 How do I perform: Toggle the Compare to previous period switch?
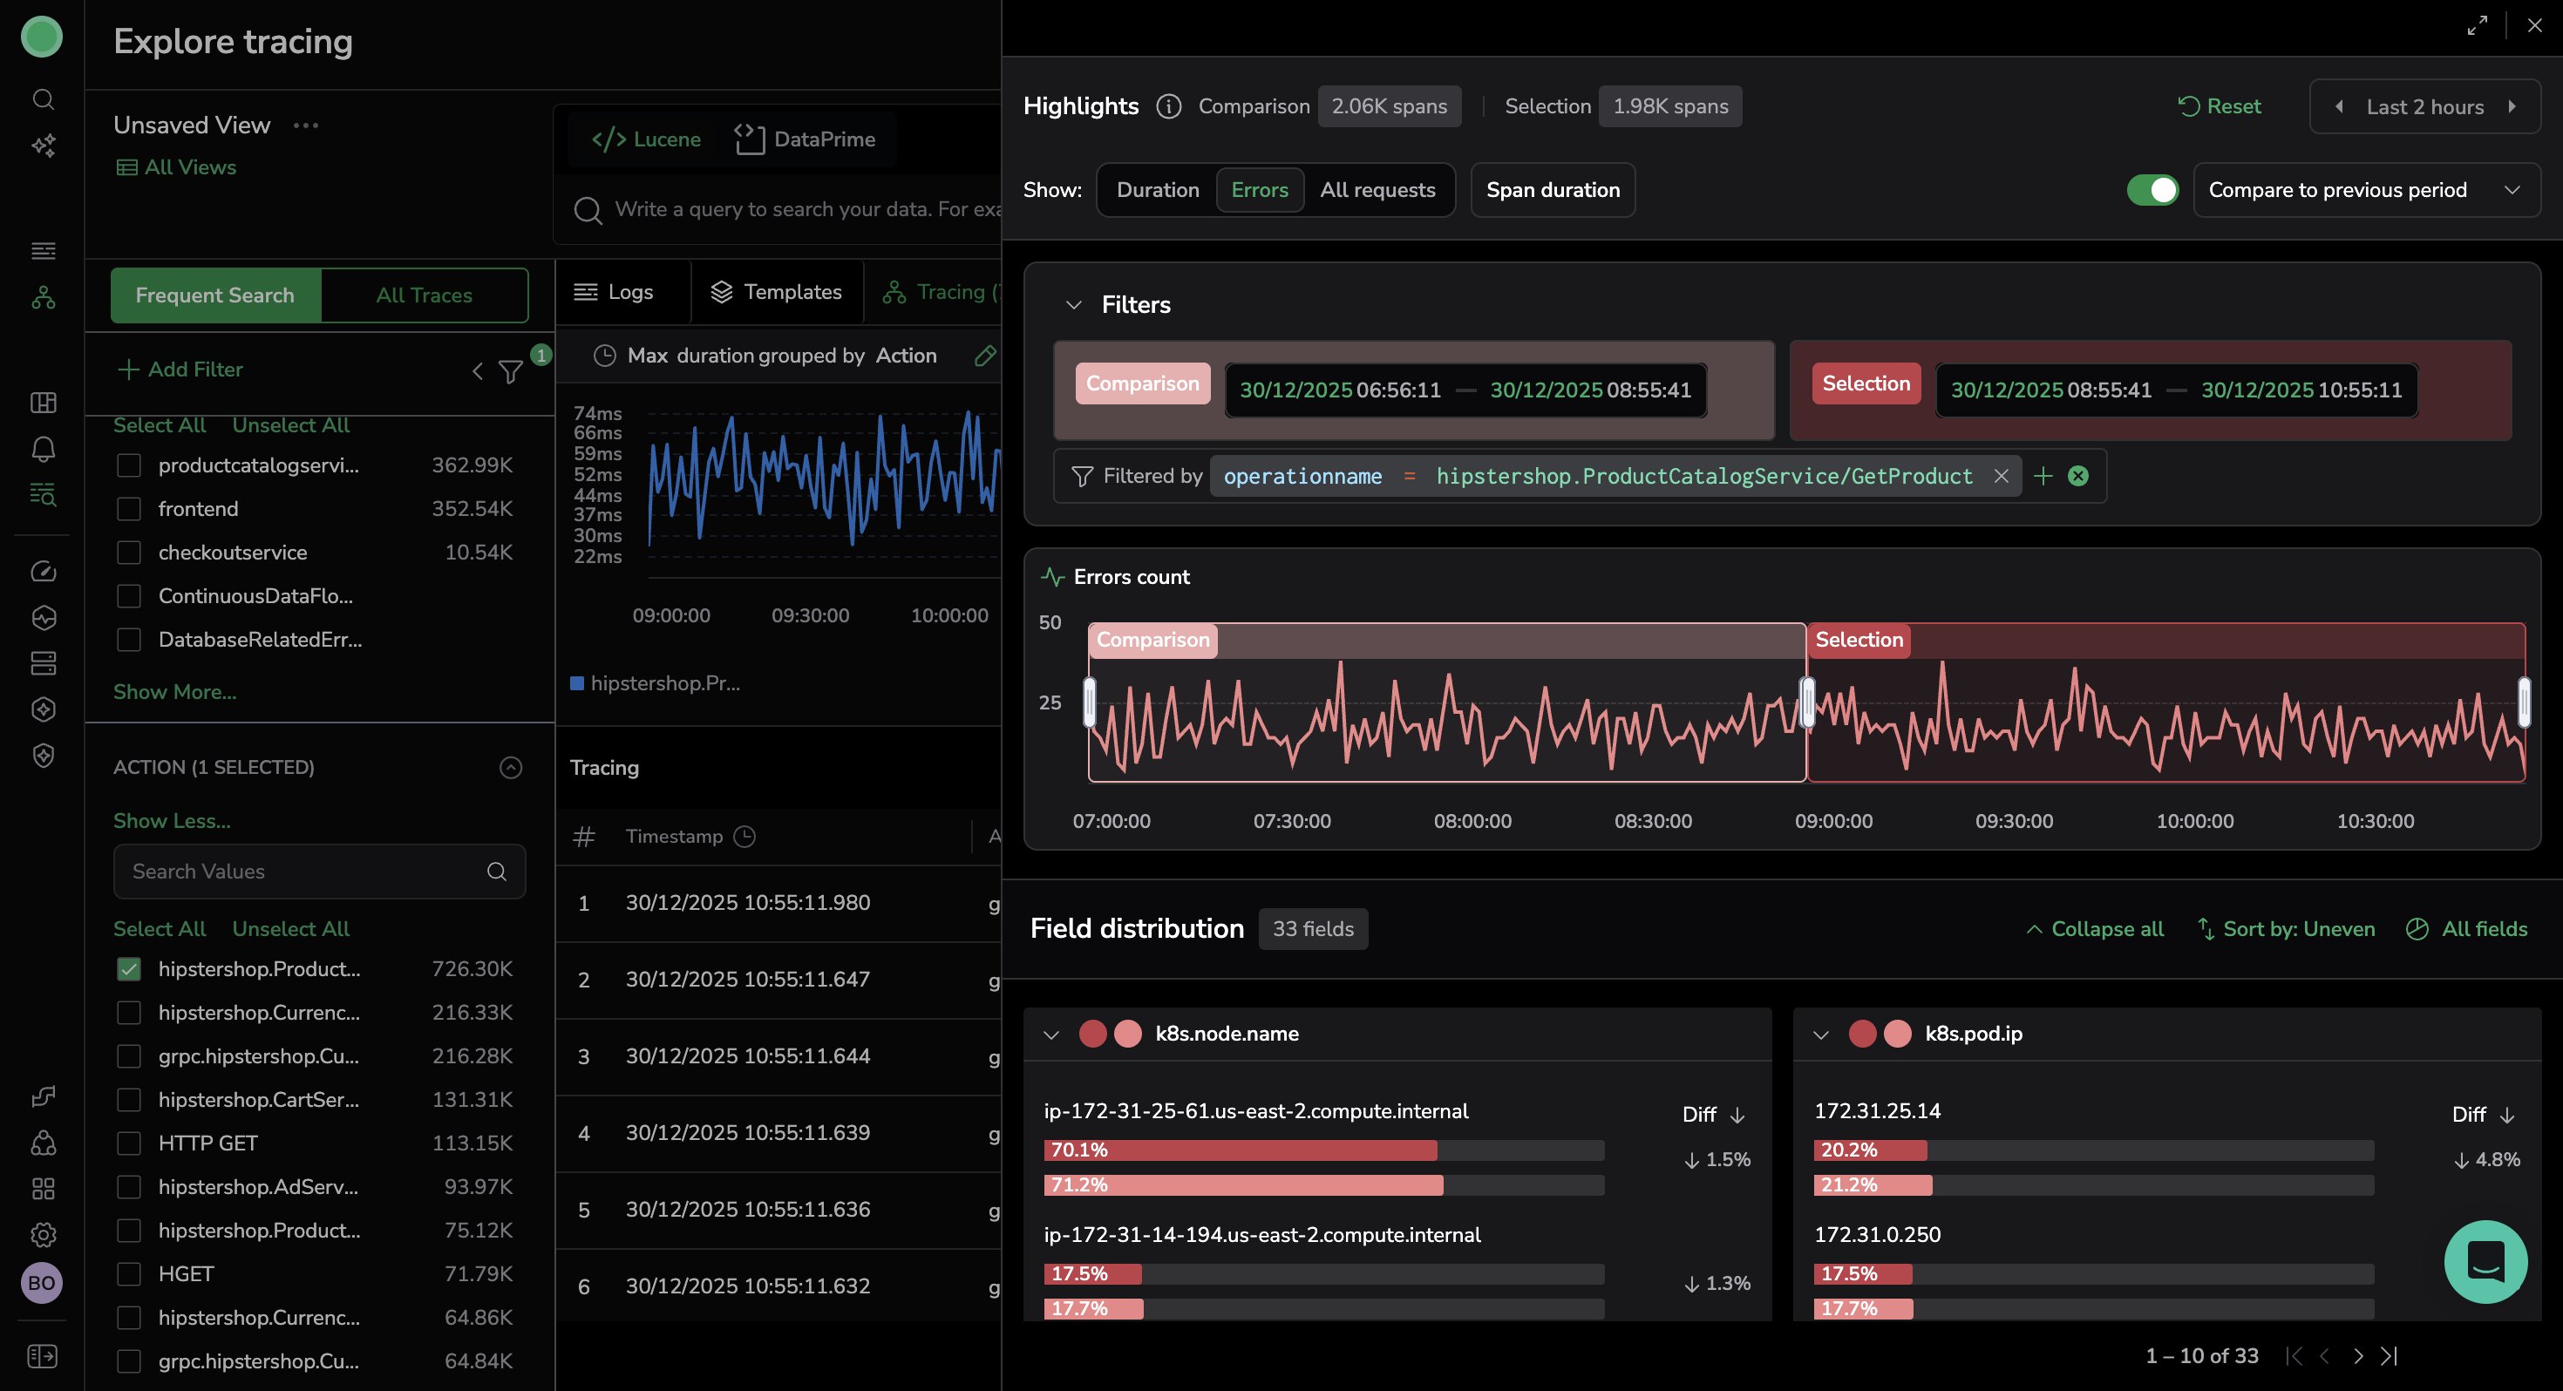[2152, 190]
